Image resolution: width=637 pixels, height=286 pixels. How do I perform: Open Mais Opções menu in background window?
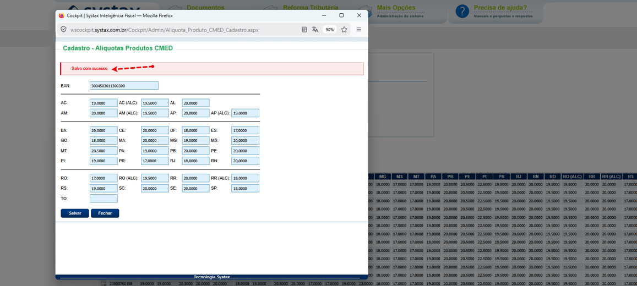tap(396, 8)
